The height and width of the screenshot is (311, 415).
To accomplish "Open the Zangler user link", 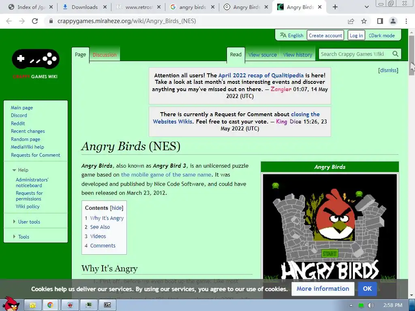I will (281, 89).
